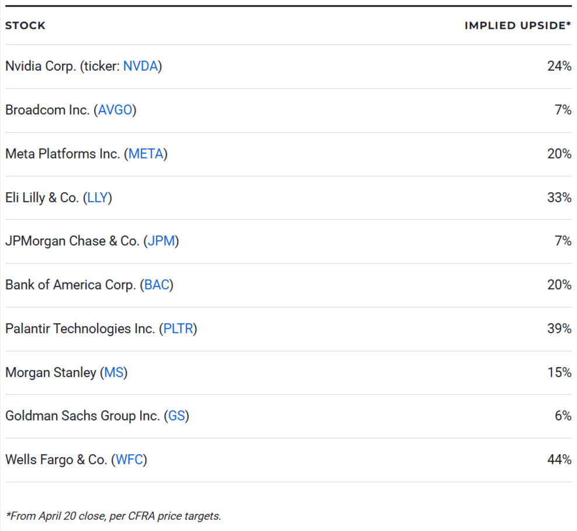The height and width of the screenshot is (531, 577).
Task: Select the JPMorgan Chase & Co. name
Action: tap(72, 241)
